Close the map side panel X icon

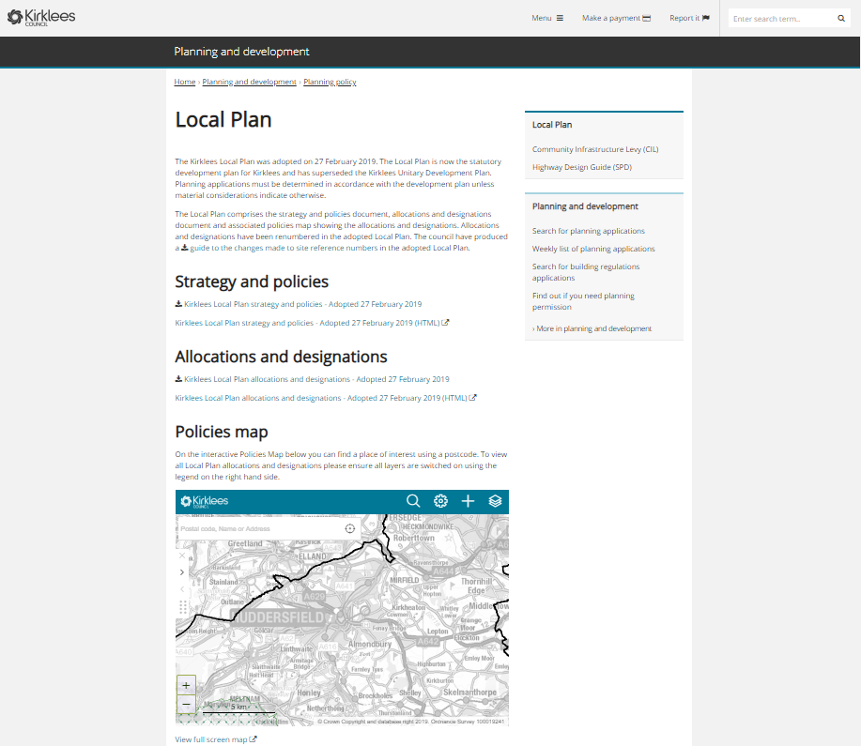pyautogui.click(x=182, y=556)
